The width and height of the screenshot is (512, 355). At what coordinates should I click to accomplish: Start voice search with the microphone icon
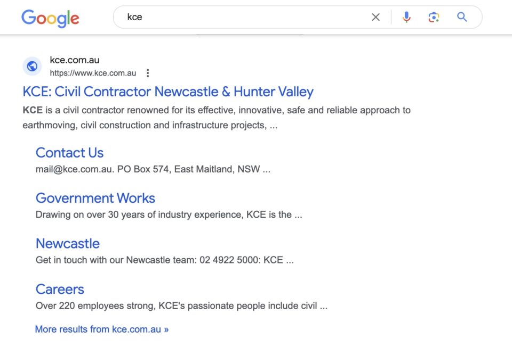click(x=406, y=17)
